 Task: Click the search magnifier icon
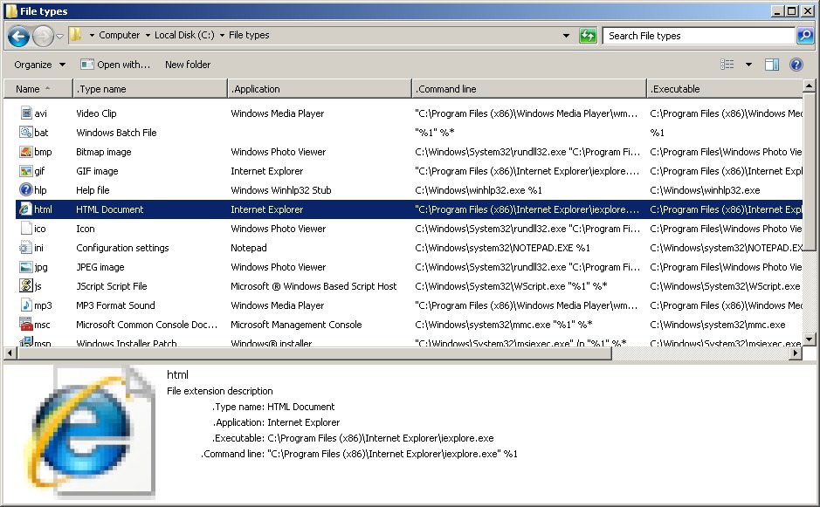(805, 36)
